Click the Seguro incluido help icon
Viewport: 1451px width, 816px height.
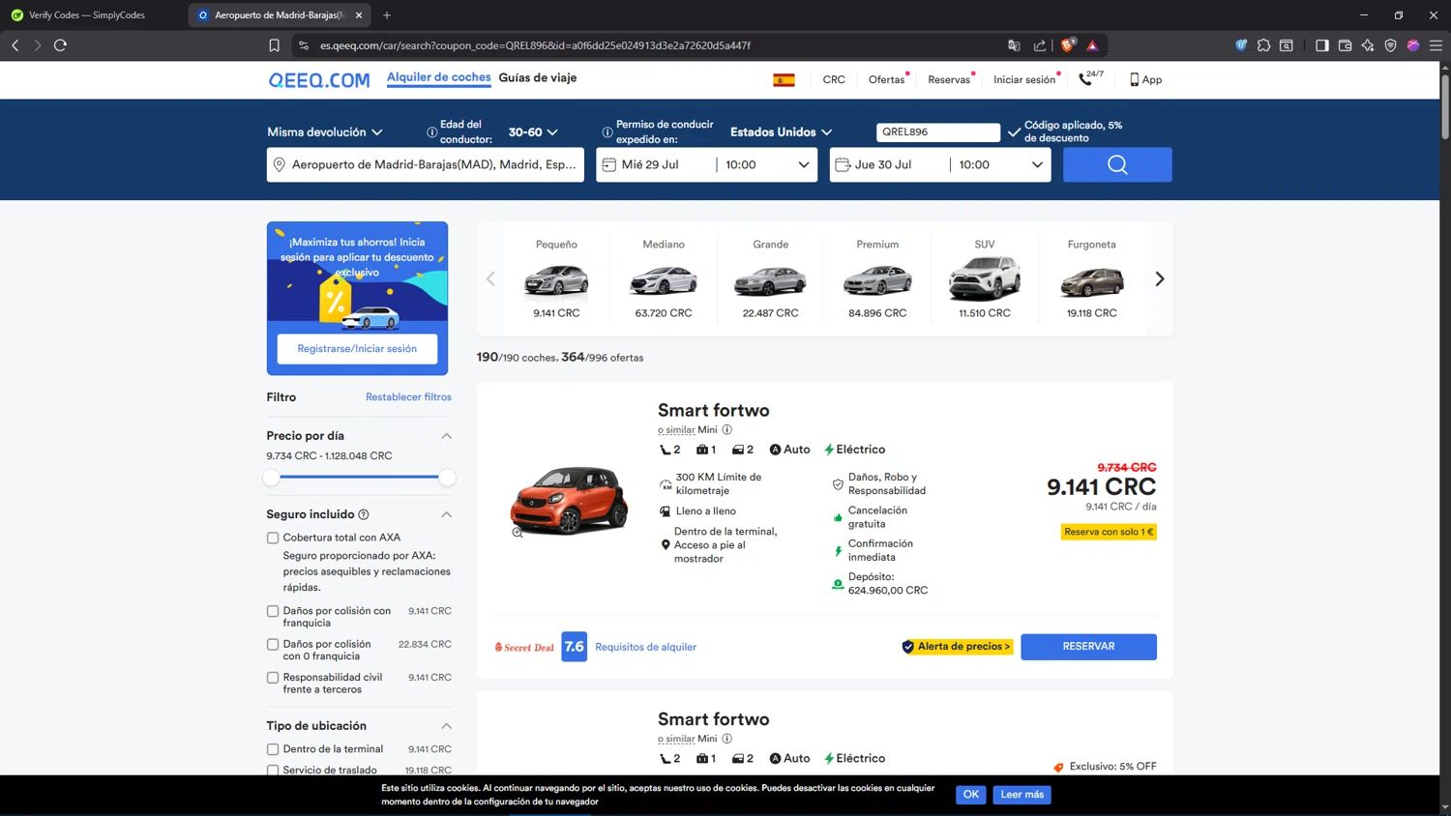(364, 514)
